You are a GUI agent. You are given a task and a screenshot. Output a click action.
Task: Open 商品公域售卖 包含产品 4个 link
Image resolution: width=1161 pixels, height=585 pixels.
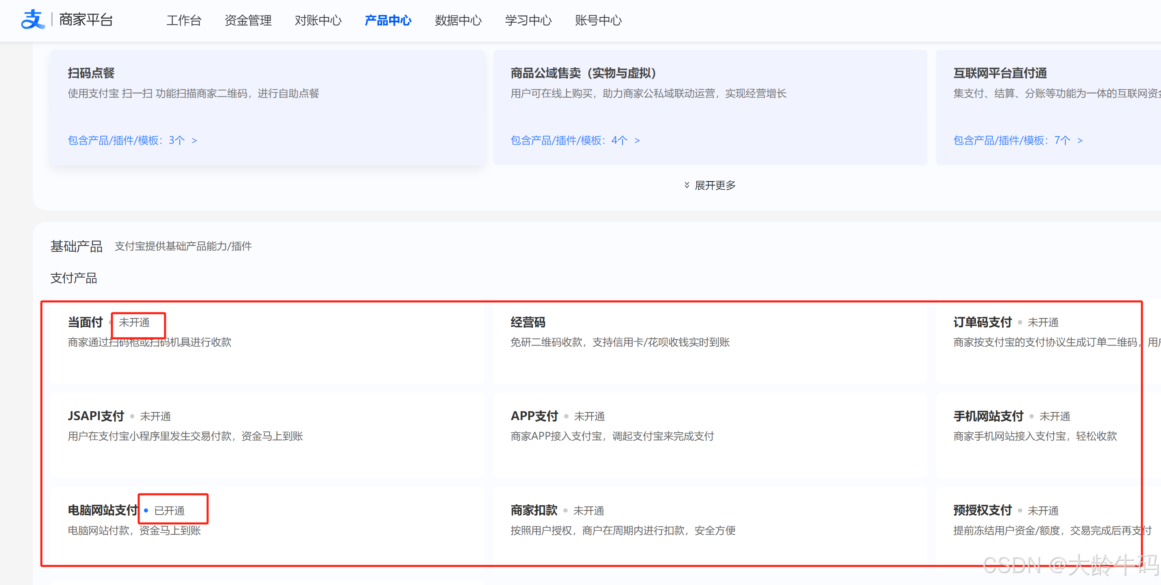575,141
